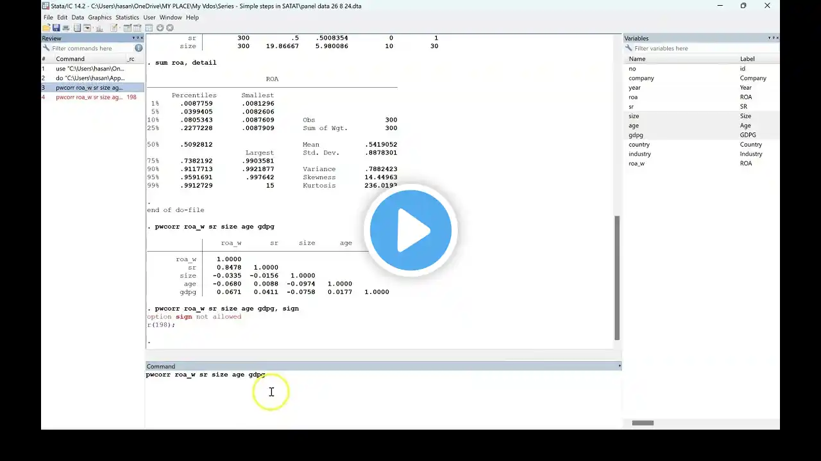Open the File menu
The height and width of the screenshot is (461, 821).
[x=48, y=17]
